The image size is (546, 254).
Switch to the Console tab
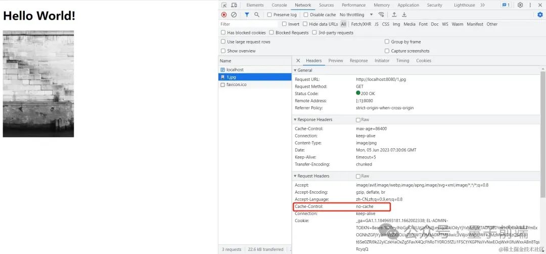(x=279, y=5)
